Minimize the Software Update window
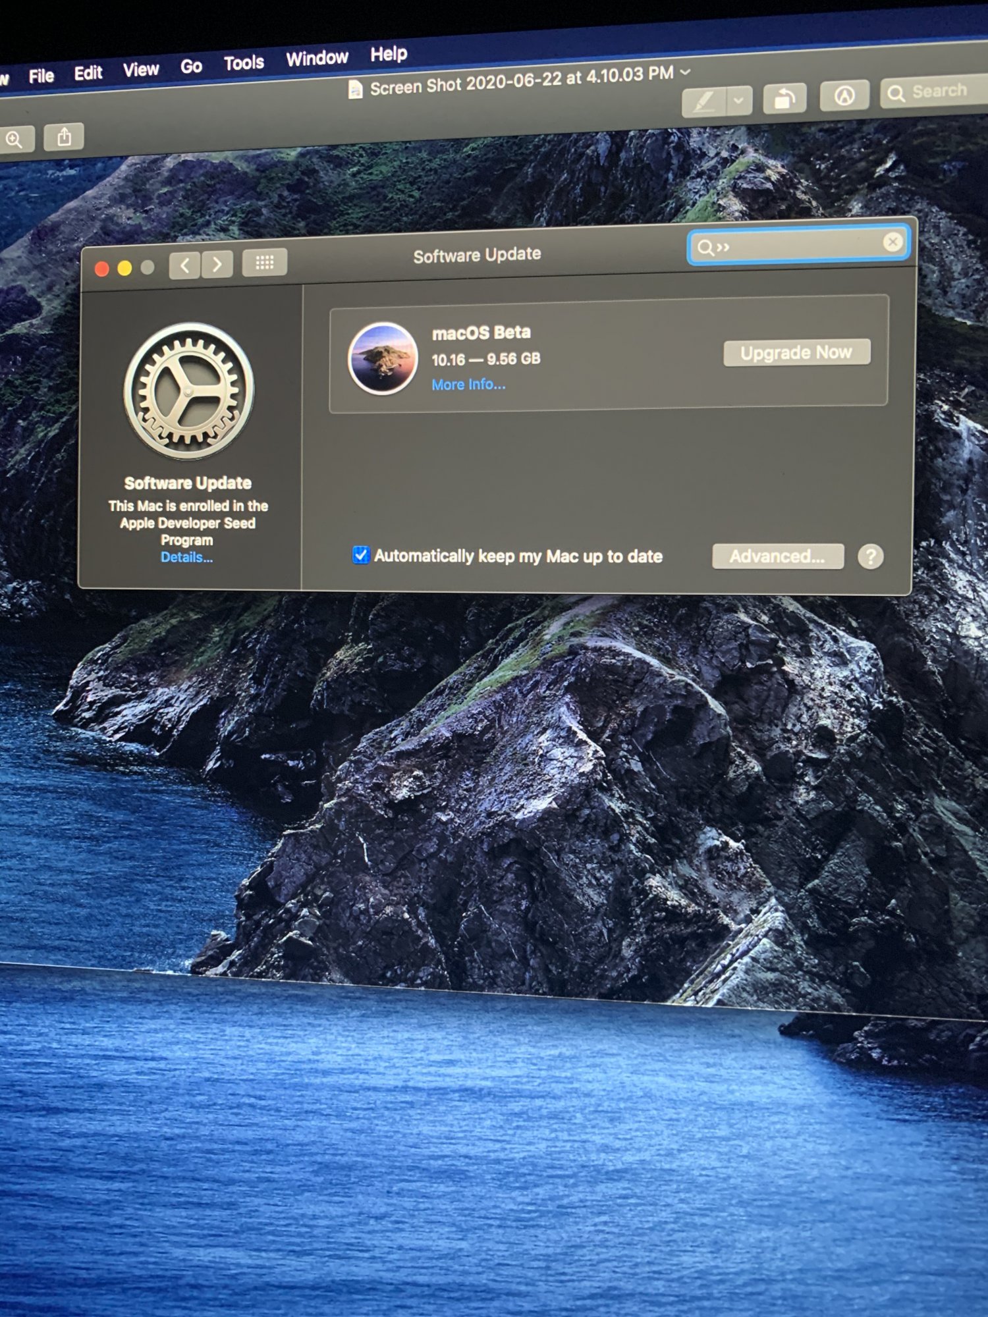Viewport: 988px width, 1317px height. click(x=124, y=268)
